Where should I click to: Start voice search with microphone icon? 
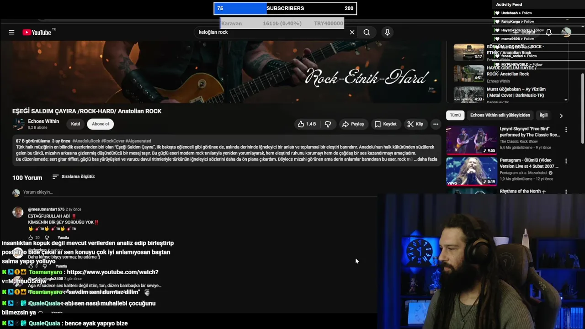pos(387,32)
